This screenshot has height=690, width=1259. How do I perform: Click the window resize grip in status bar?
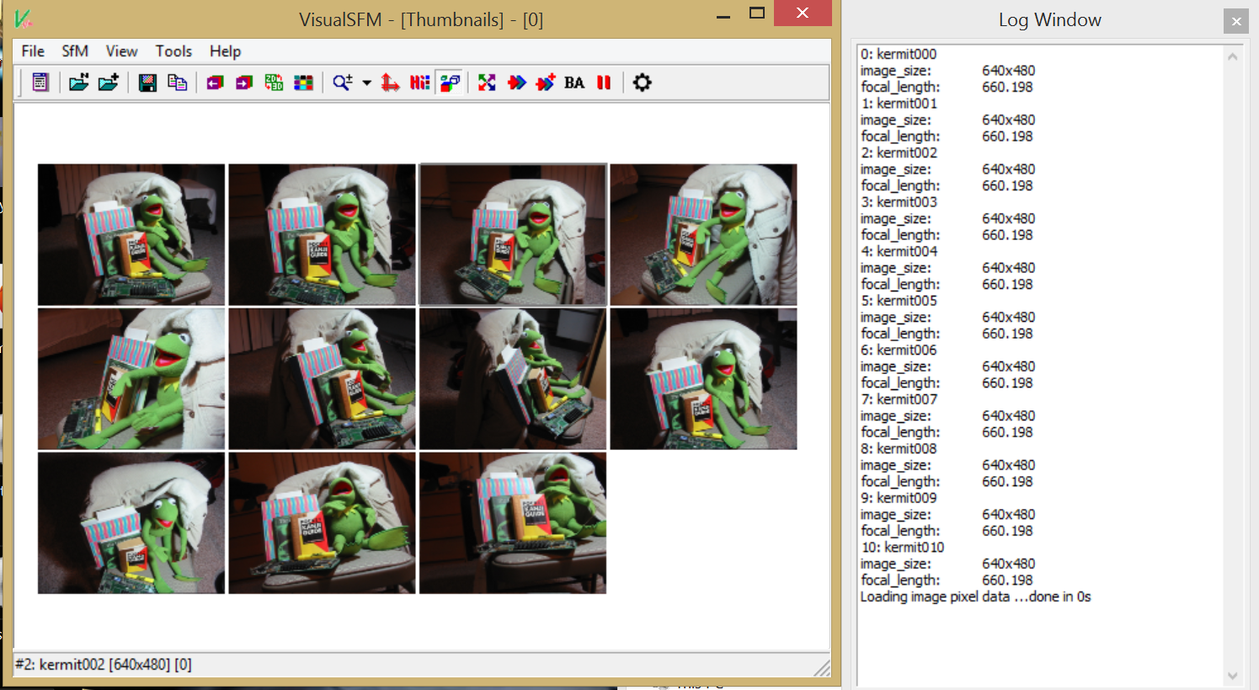(x=822, y=668)
